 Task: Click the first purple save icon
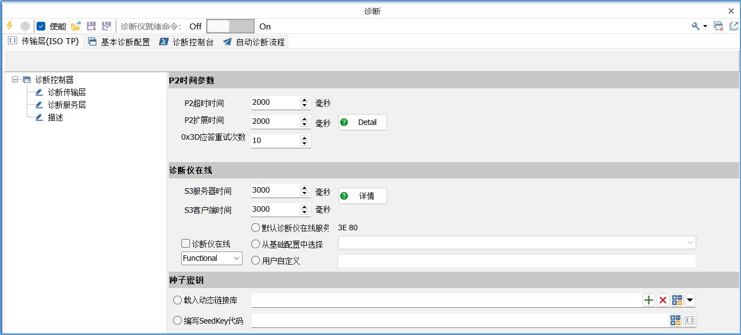click(92, 26)
